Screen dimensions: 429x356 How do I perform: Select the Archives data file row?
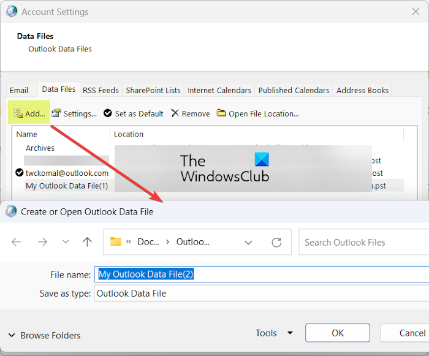pyautogui.click(x=40, y=148)
